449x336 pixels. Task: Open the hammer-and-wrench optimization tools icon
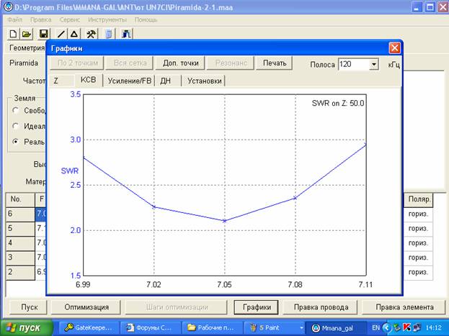(x=91, y=34)
